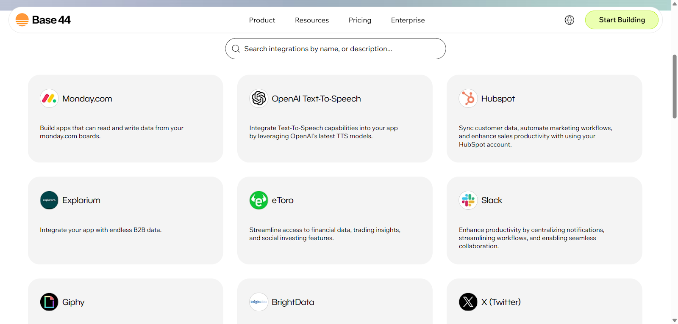Click the Base44 orange logo icon
Viewport: 678px width, 324px height.
point(22,20)
